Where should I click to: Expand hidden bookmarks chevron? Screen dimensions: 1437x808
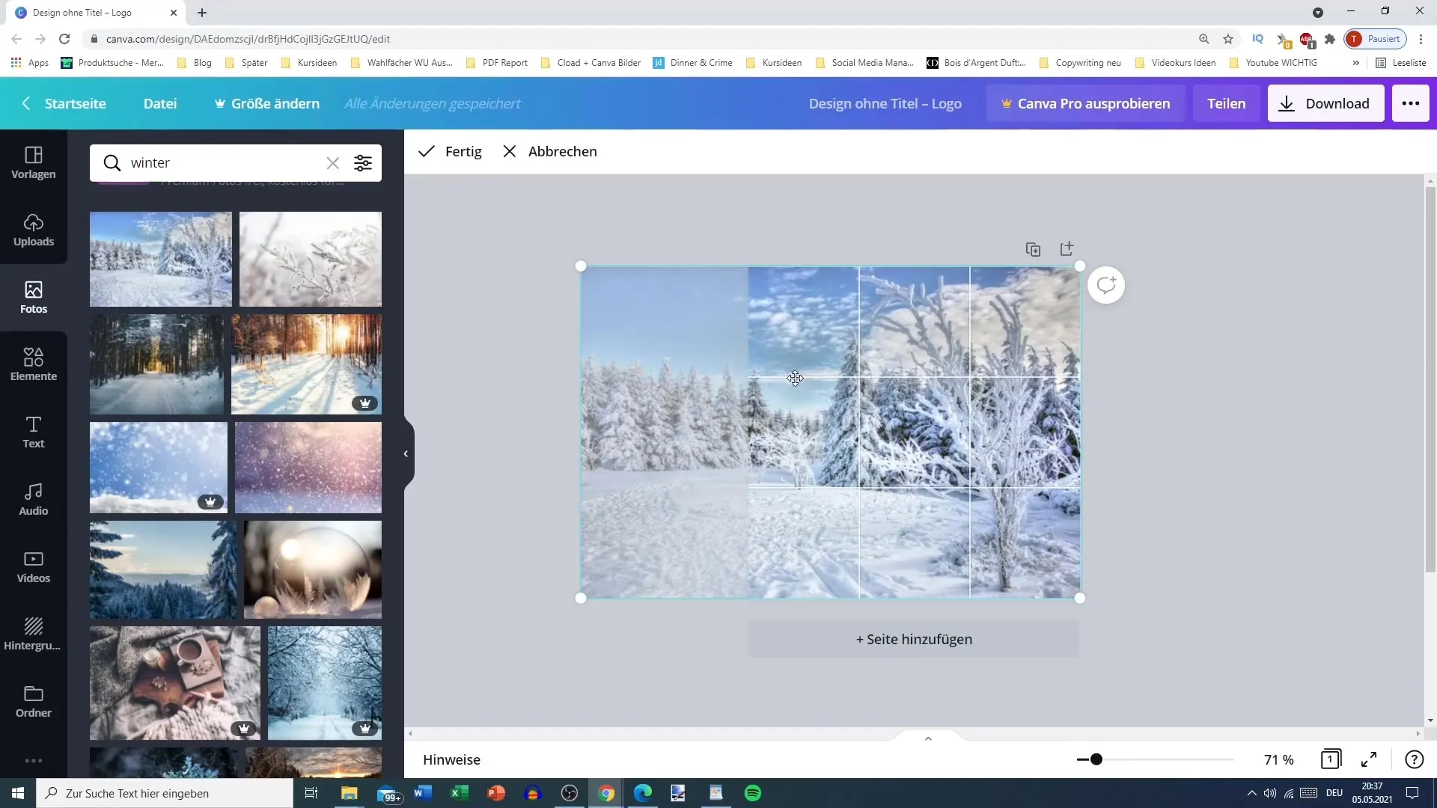tap(1355, 63)
